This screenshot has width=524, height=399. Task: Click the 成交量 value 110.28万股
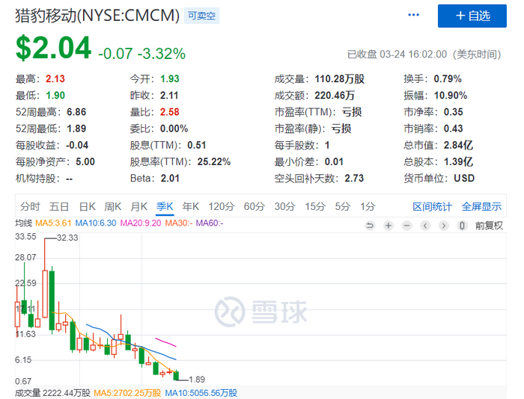(x=340, y=78)
